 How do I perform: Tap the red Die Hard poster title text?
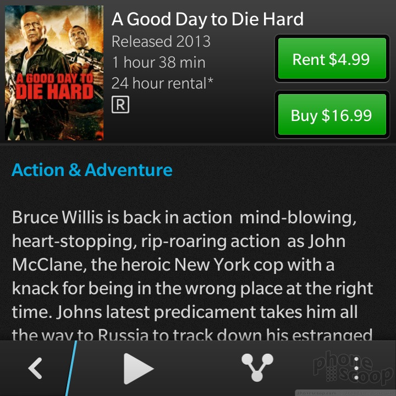(x=55, y=86)
